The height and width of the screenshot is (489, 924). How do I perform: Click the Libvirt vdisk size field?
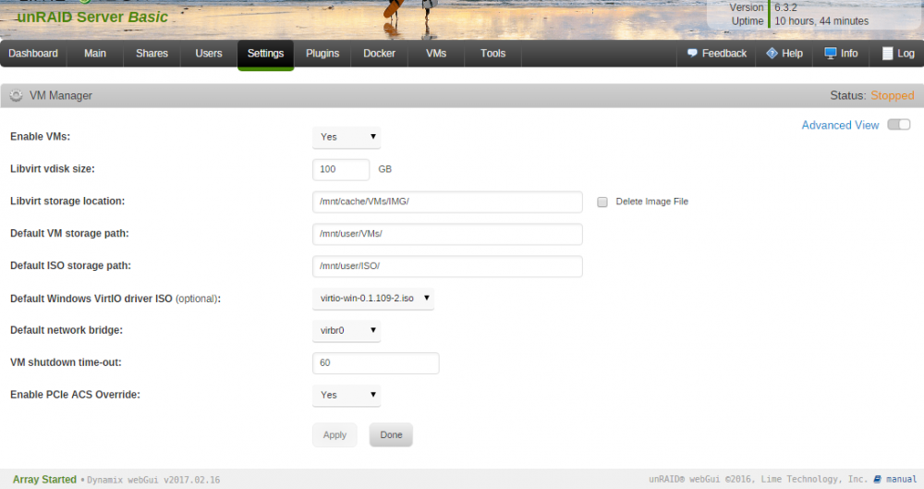341,169
